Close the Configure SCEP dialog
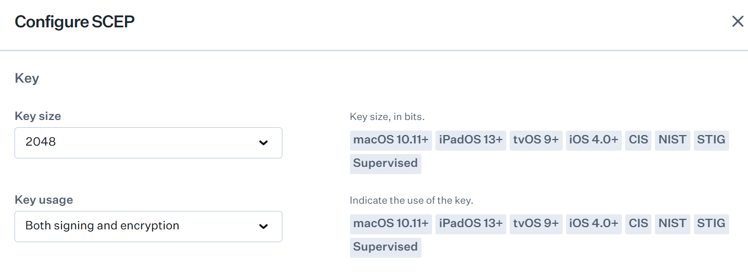The image size is (748, 274). pos(737,22)
